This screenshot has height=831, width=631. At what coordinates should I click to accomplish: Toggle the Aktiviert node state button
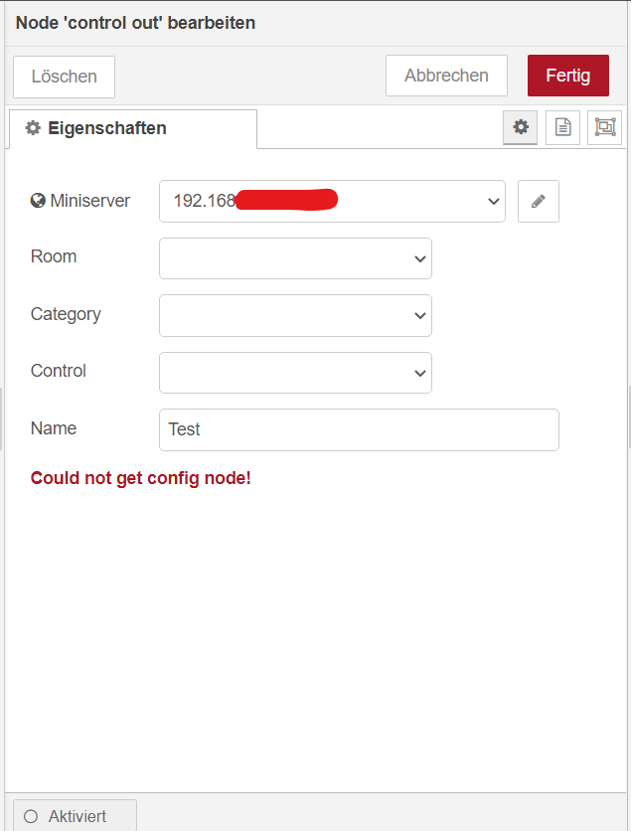point(75,816)
